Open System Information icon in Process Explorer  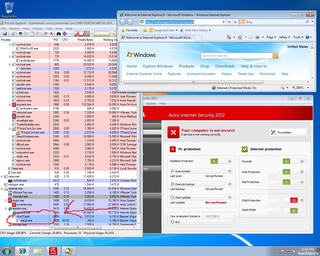[x=20, y=33]
